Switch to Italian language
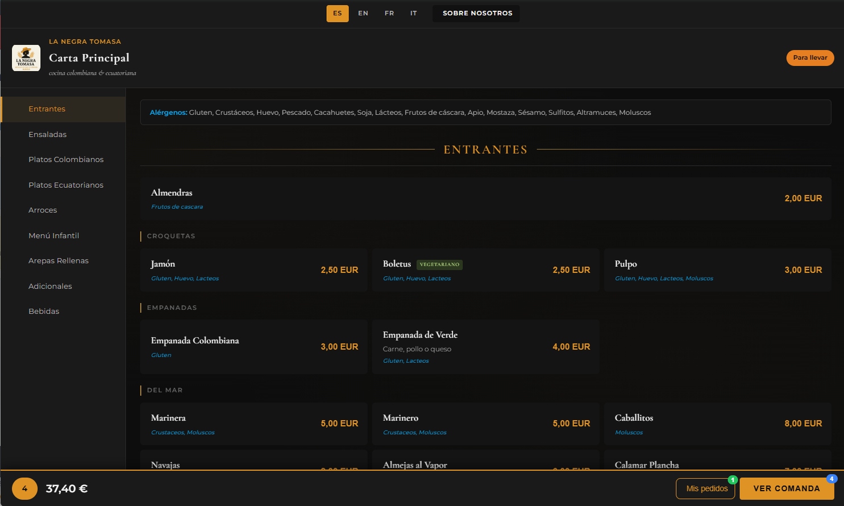This screenshot has height=506, width=844. pos(413,13)
